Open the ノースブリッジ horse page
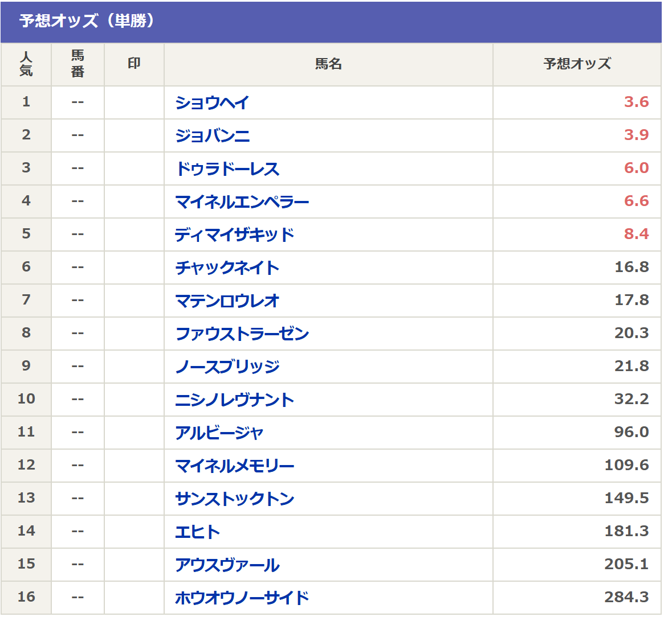The width and height of the screenshot is (664, 617). coord(227,367)
